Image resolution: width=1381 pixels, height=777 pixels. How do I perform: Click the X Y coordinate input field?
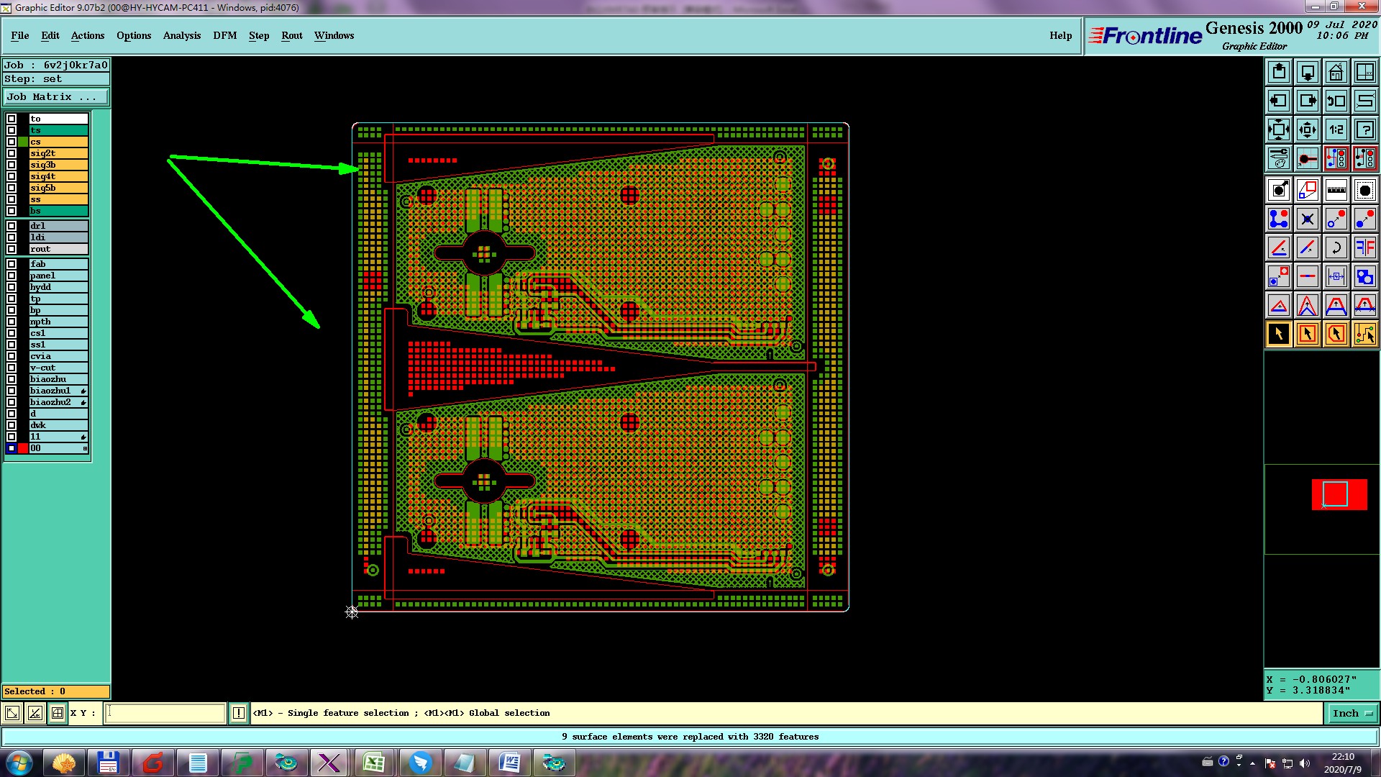[x=165, y=713]
